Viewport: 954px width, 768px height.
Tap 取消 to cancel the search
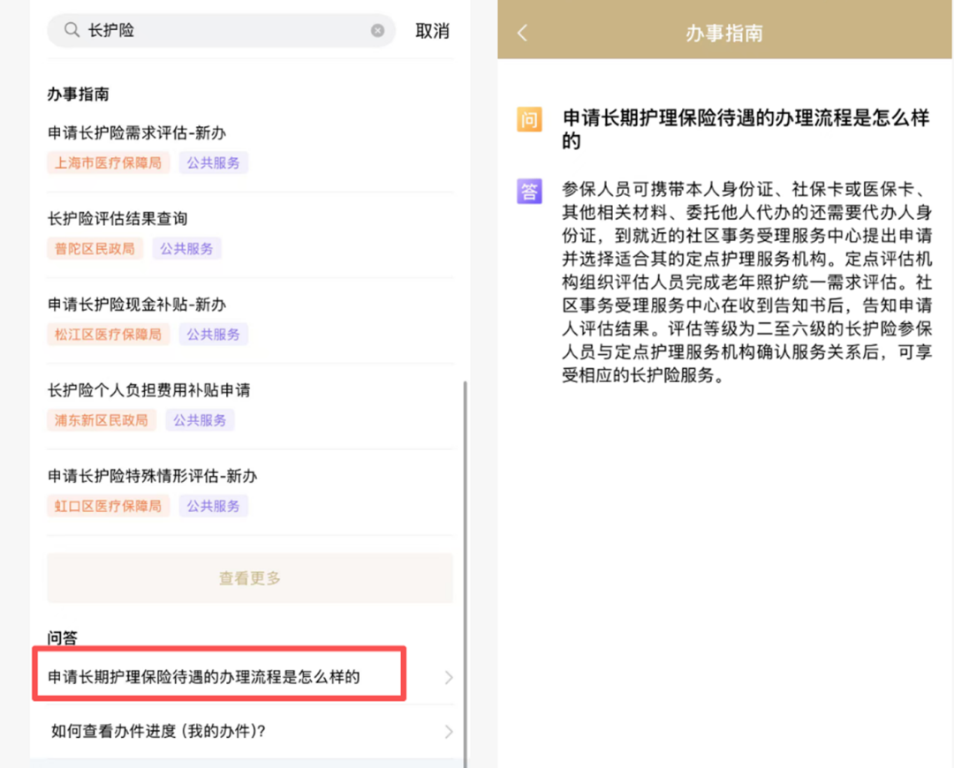pyautogui.click(x=432, y=31)
